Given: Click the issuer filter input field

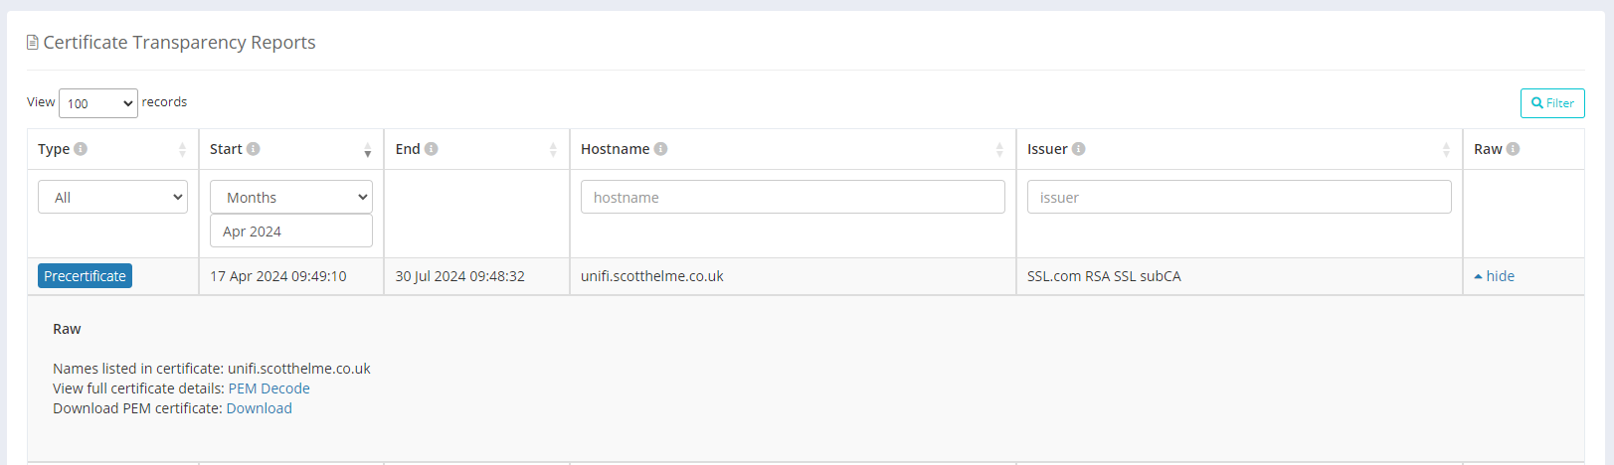Looking at the screenshot, I should pos(1239,197).
